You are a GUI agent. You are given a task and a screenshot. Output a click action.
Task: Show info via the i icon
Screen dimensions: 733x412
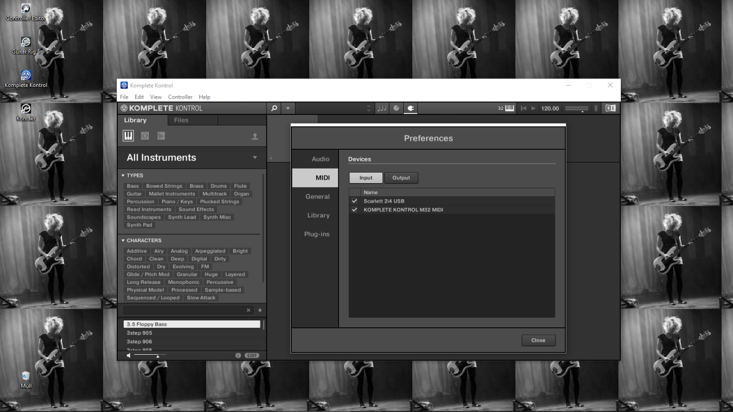coord(238,355)
